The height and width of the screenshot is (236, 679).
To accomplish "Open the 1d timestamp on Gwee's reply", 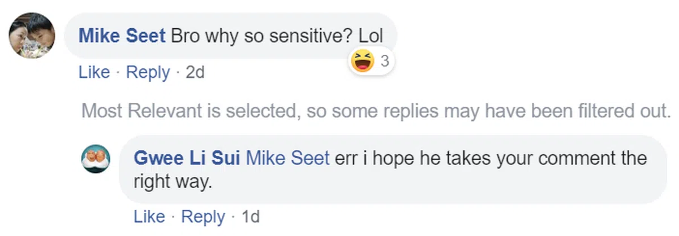I will [250, 217].
